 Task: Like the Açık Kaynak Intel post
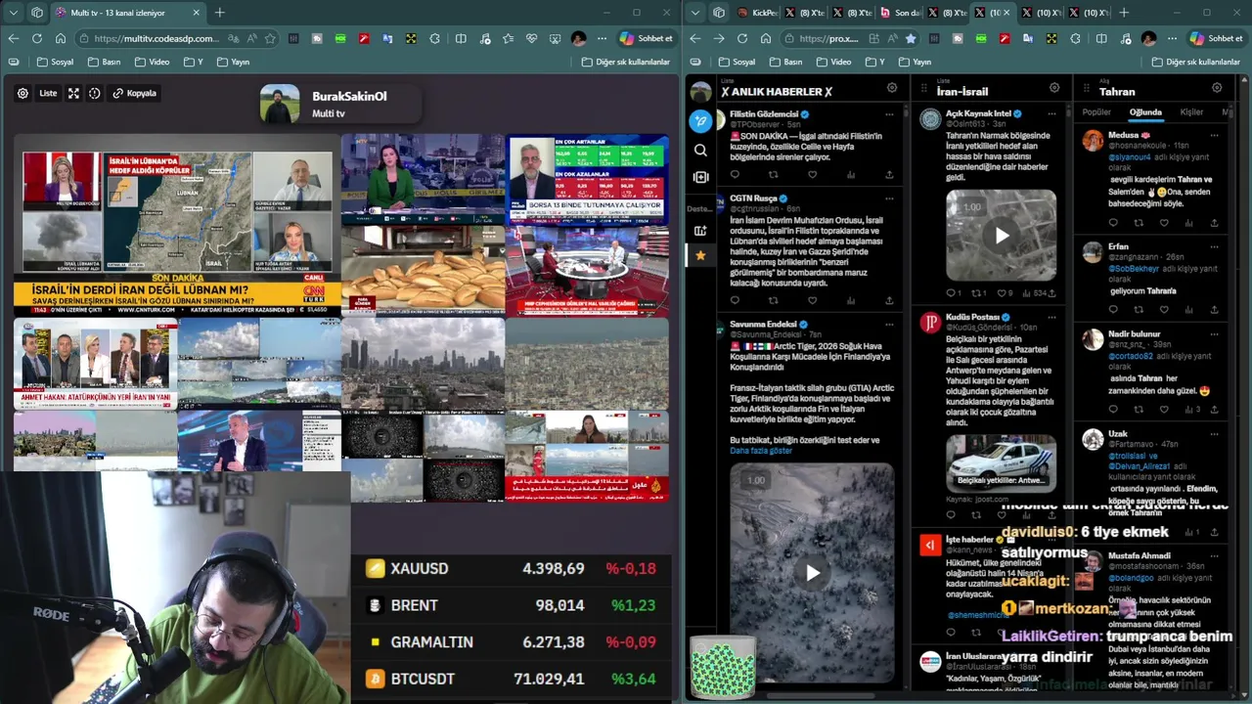point(1003,293)
